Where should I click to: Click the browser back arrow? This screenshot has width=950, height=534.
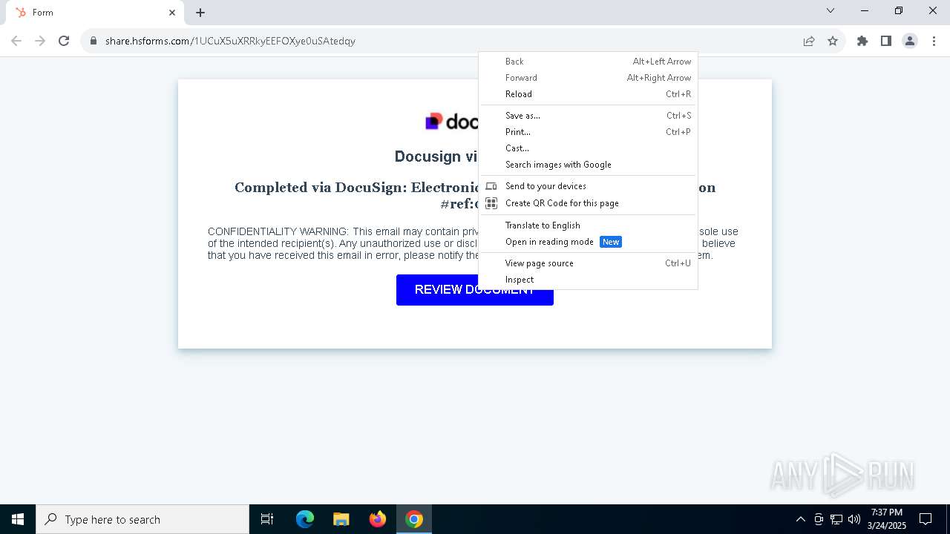(x=16, y=41)
